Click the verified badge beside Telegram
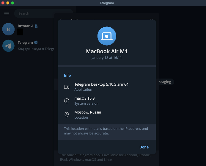 36,43
